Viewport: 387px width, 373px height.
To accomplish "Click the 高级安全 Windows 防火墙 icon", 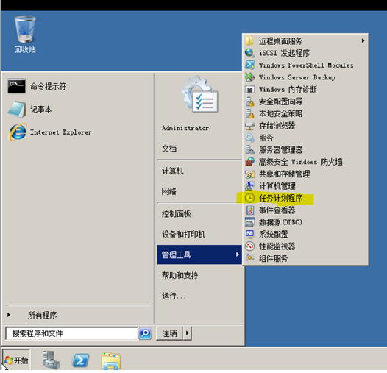I will tap(249, 162).
